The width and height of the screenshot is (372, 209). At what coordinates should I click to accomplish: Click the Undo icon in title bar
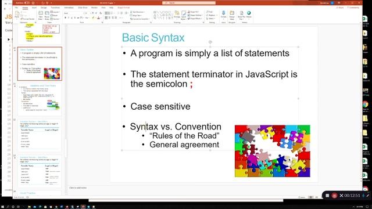click(x=43, y=3)
